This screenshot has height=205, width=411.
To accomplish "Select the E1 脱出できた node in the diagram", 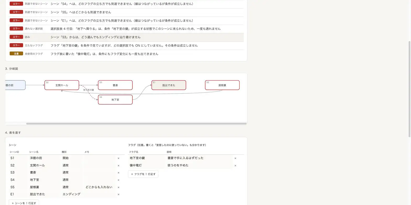I will pyautogui.click(x=169, y=85).
